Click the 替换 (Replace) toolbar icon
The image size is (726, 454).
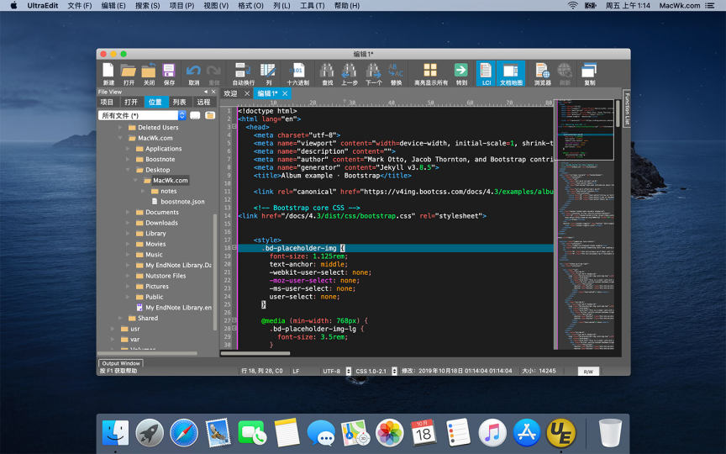396,71
